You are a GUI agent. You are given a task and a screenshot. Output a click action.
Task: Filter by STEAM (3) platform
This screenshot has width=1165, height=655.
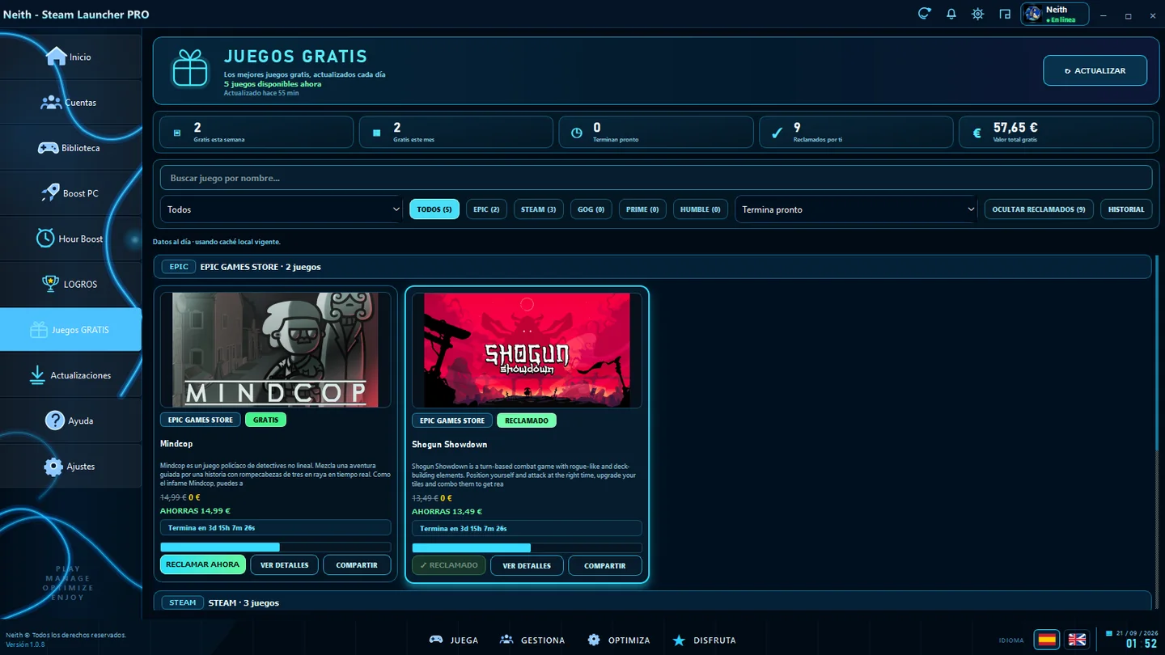coord(538,209)
